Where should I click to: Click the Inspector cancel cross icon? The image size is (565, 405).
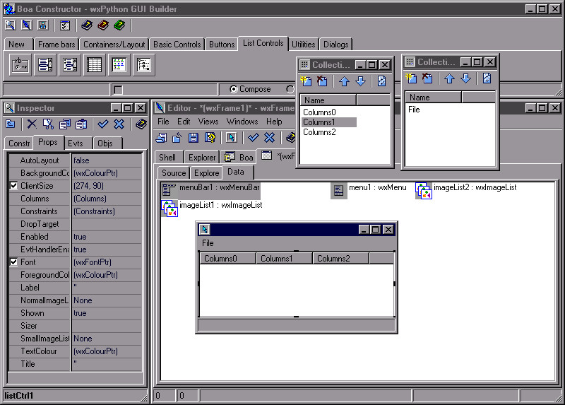point(119,124)
